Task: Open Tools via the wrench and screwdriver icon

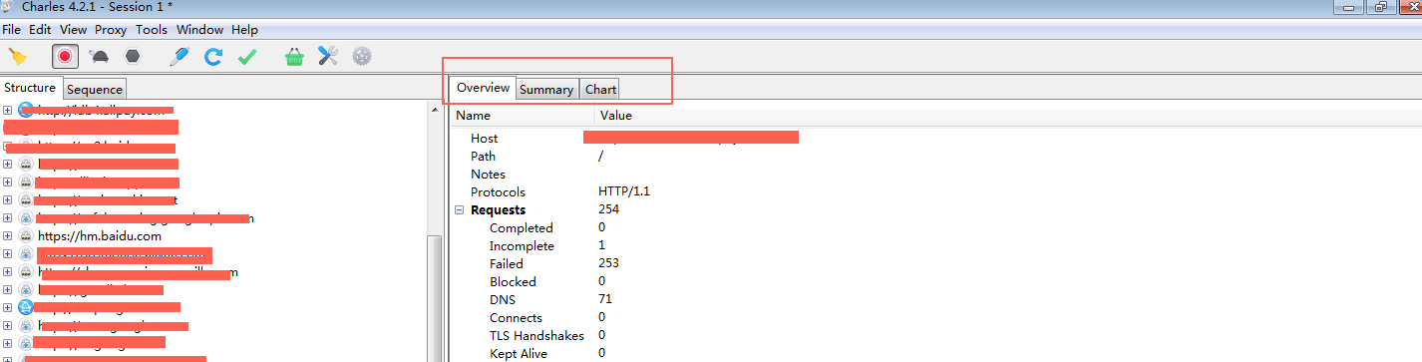Action: [x=328, y=57]
